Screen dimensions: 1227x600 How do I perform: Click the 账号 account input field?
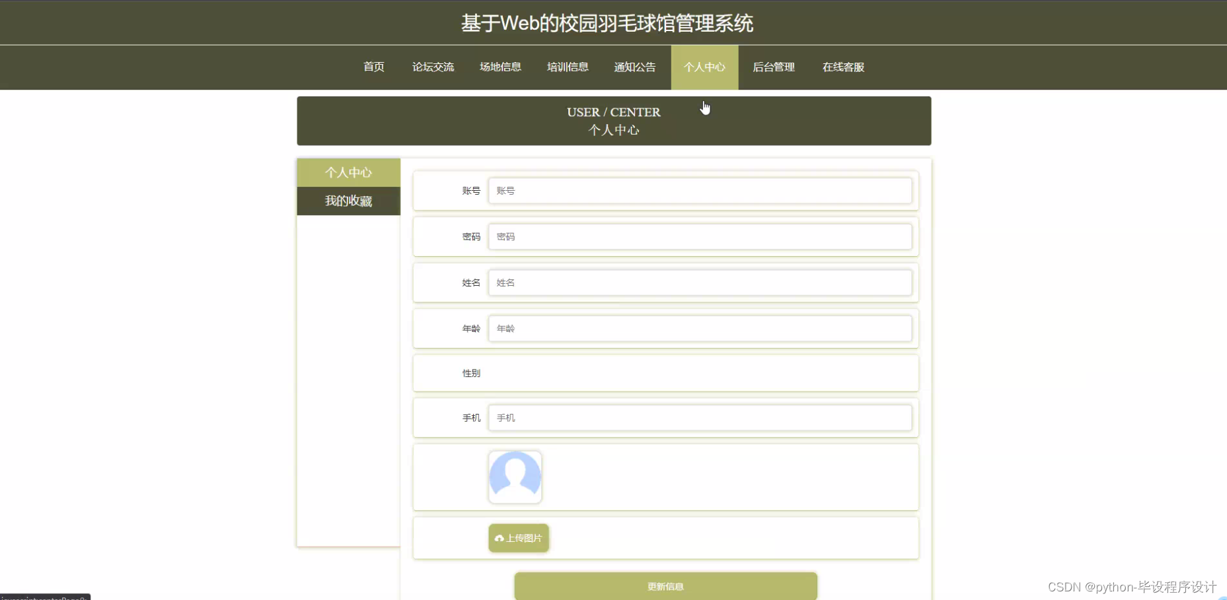(x=700, y=191)
